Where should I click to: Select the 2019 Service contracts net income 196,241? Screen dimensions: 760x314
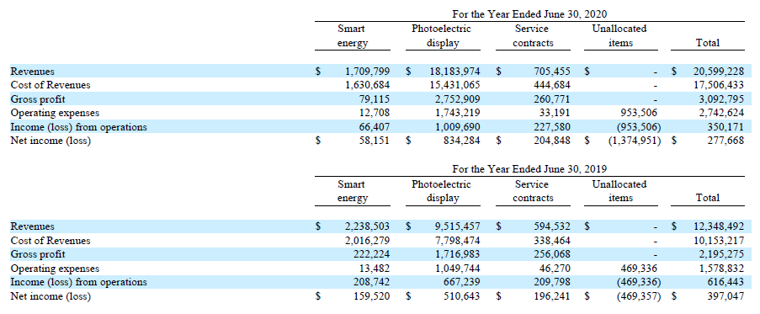coord(551,296)
